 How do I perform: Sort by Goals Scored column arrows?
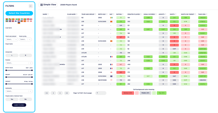pyautogui.click(x=156, y=14)
